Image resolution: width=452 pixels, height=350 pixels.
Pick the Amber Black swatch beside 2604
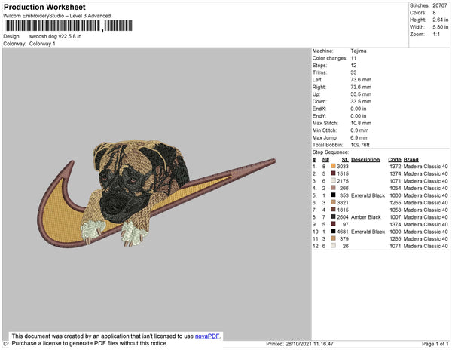coord(333,216)
